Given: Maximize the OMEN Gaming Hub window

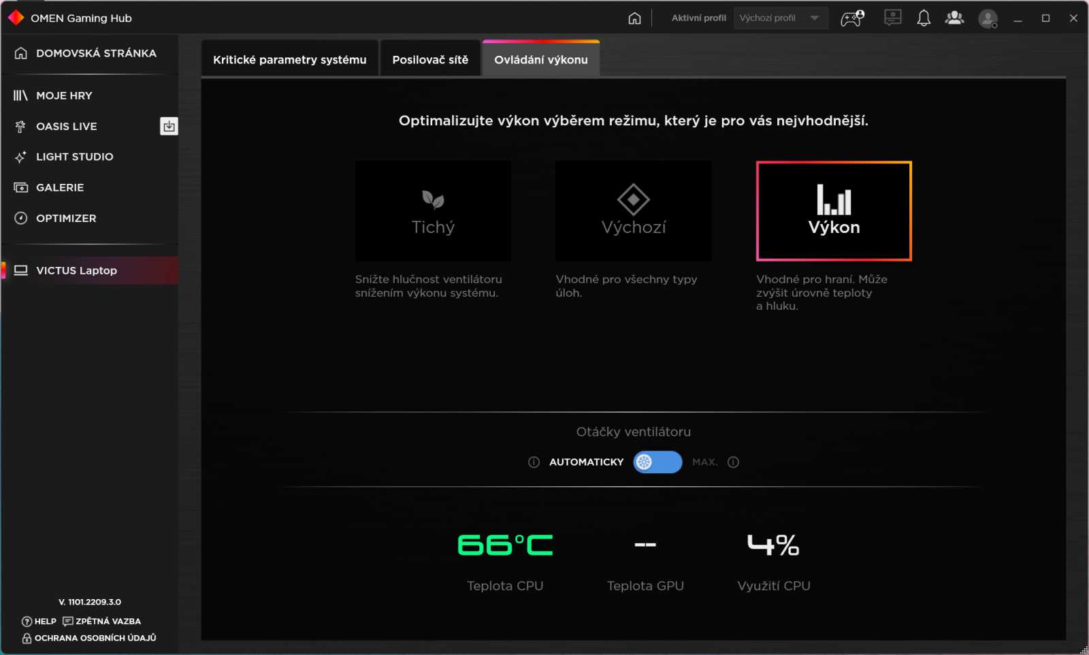Looking at the screenshot, I should [x=1045, y=18].
